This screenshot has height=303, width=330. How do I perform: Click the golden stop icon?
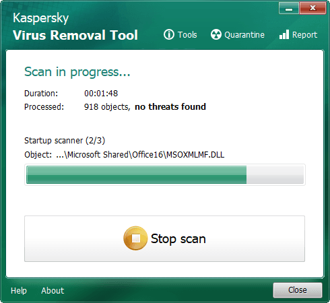click(x=135, y=238)
